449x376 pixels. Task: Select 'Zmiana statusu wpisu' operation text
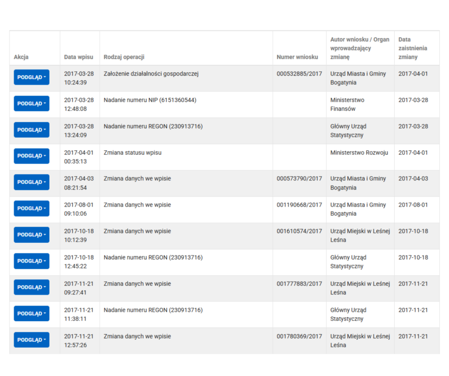[x=132, y=153]
